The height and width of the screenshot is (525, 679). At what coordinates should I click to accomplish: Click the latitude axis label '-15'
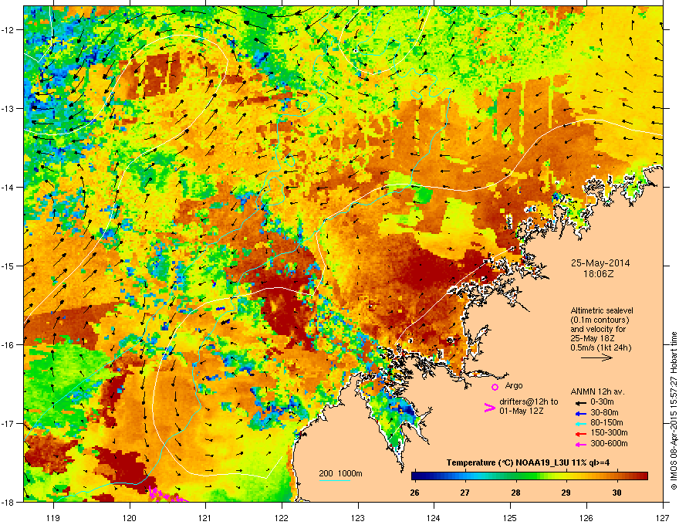pyautogui.click(x=8, y=266)
